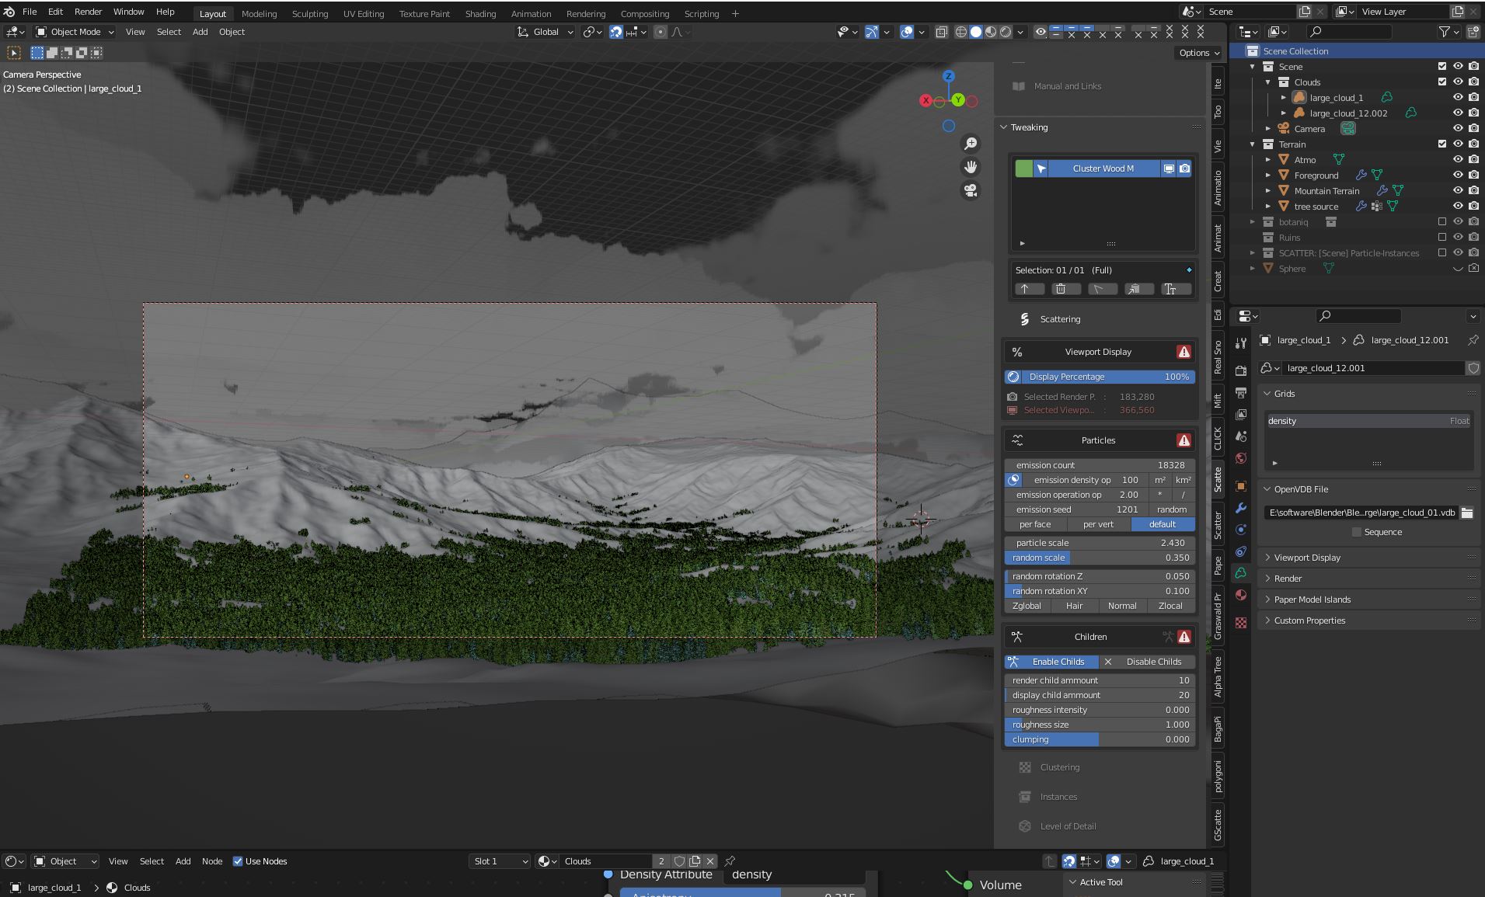Expand the Viewport Display section in properties
The width and height of the screenshot is (1485, 897).
[1307, 558]
